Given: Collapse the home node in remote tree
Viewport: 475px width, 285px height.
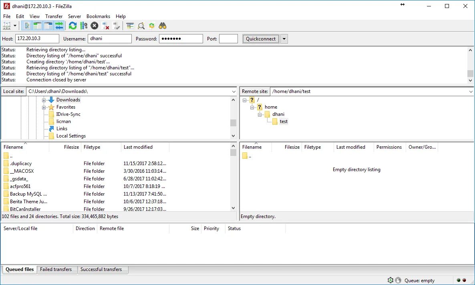Looking at the screenshot, I should tap(252, 107).
